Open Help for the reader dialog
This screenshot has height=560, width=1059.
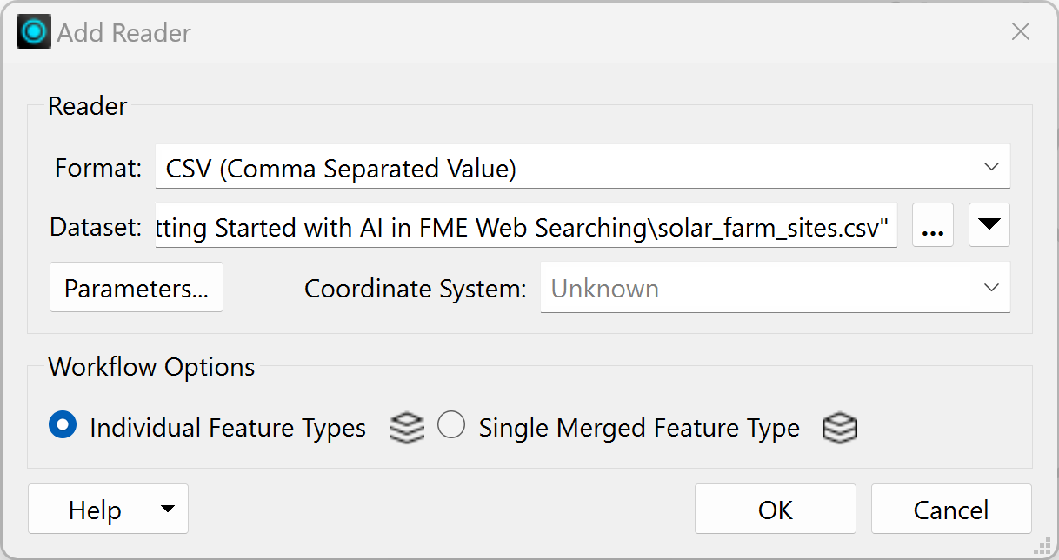tap(95, 510)
